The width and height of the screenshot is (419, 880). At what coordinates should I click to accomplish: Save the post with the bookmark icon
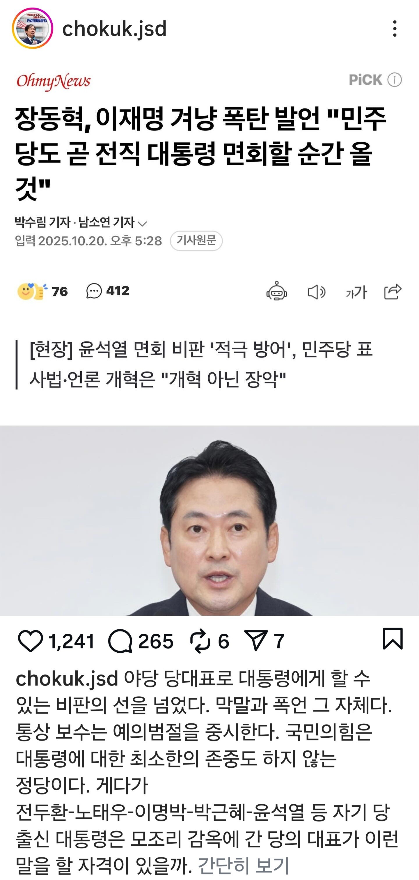(x=393, y=638)
